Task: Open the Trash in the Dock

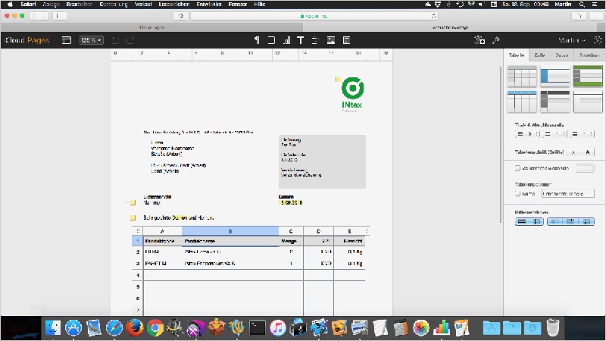Action: (x=553, y=328)
